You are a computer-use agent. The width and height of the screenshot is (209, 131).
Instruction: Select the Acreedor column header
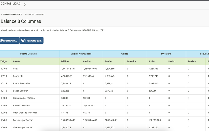pos(131,61)
